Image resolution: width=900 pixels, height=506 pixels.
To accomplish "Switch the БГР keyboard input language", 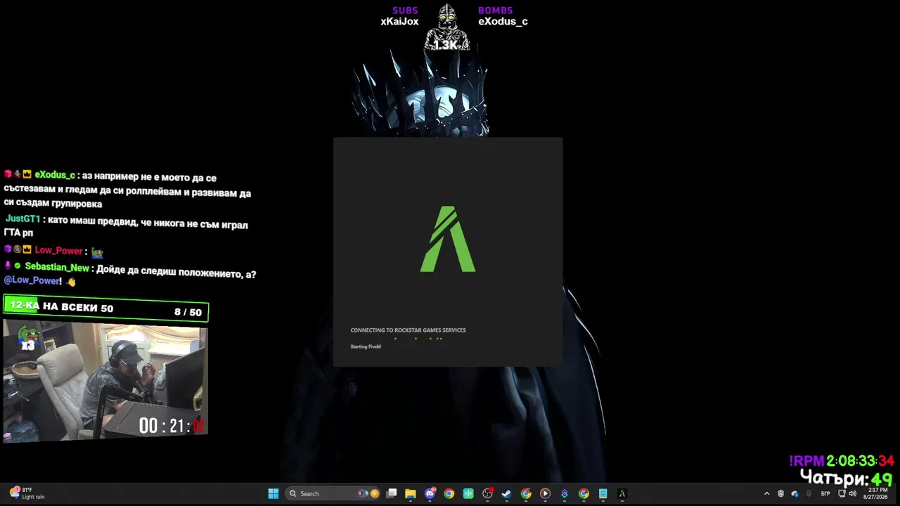I will pyautogui.click(x=825, y=493).
